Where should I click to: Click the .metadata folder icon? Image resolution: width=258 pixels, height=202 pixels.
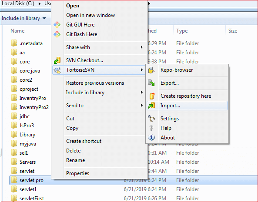(14, 43)
